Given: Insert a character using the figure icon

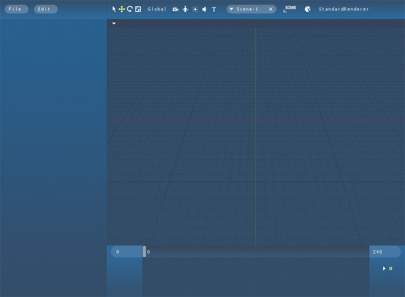Looking at the screenshot, I should pos(185,9).
